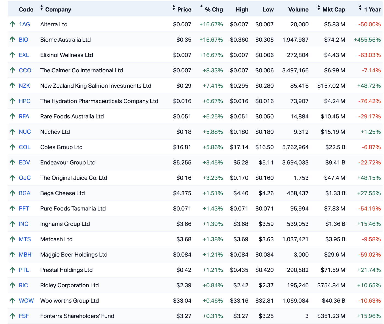This screenshot has height=324, width=384.
Task: Select the Bega Cheese Ltd company name
Action: click(63, 193)
